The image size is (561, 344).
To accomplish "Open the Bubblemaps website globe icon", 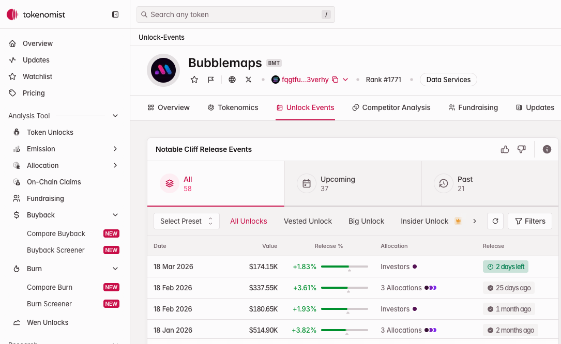I will point(232,80).
